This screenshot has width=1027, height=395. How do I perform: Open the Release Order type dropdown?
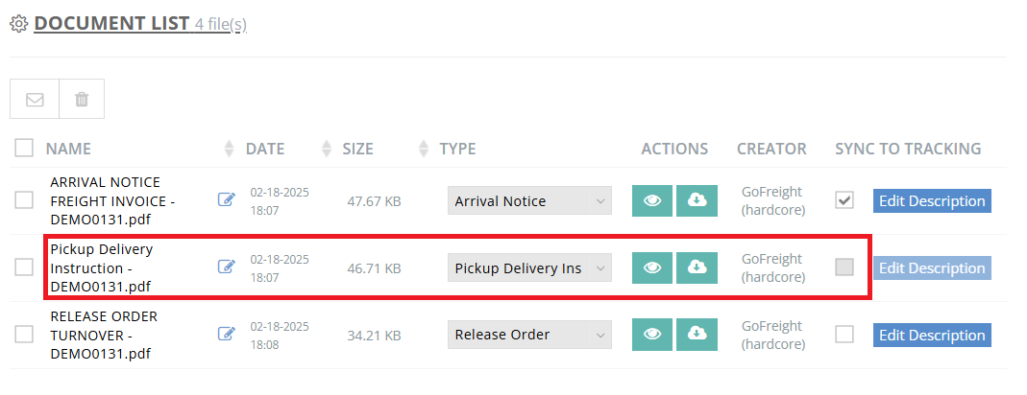pos(529,336)
